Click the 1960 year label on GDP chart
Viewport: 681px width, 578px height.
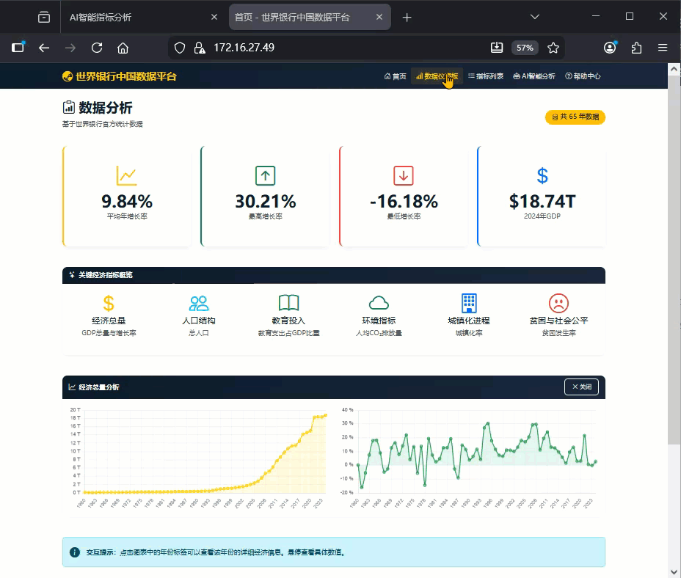(81, 504)
